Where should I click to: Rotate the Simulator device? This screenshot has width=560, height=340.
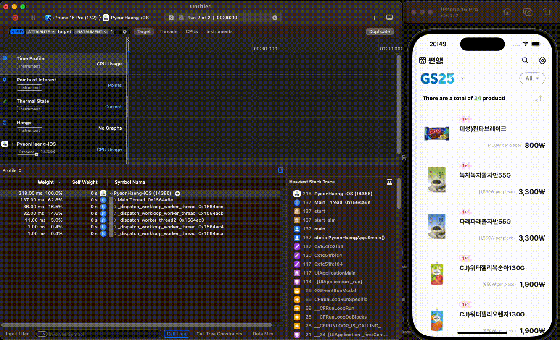click(547, 12)
